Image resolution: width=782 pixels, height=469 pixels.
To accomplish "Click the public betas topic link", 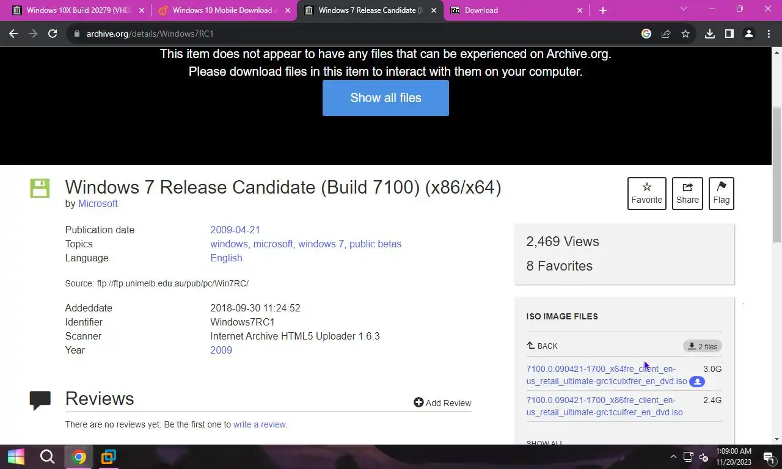I will pos(375,244).
